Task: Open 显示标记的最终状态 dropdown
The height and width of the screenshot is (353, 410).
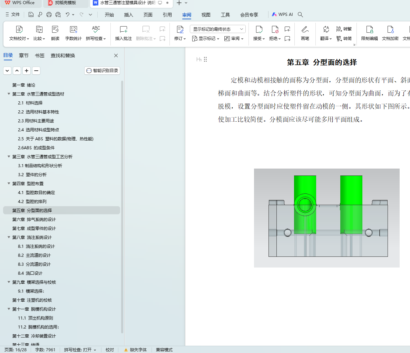Action: (217, 29)
